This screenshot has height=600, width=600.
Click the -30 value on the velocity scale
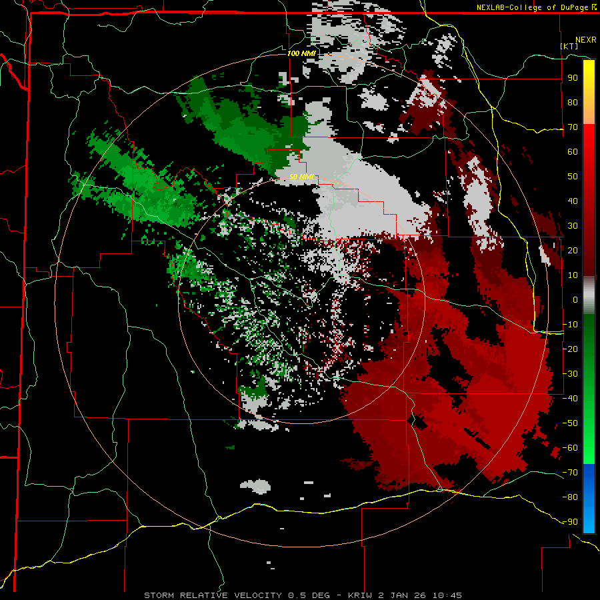click(570, 374)
